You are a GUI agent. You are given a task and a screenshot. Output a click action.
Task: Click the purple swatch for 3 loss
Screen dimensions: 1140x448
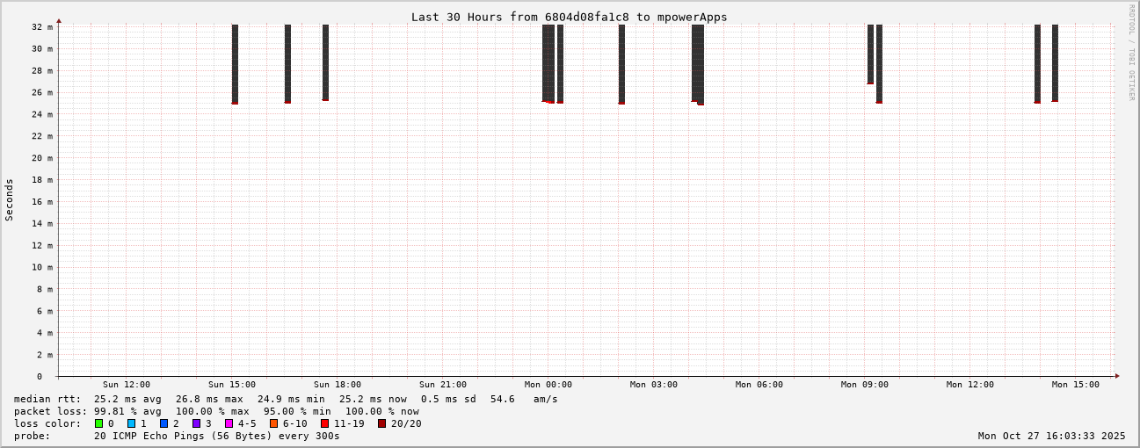click(x=197, y=423)
